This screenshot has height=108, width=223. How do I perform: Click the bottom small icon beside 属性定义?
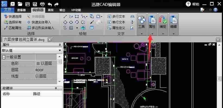point(132,28)
